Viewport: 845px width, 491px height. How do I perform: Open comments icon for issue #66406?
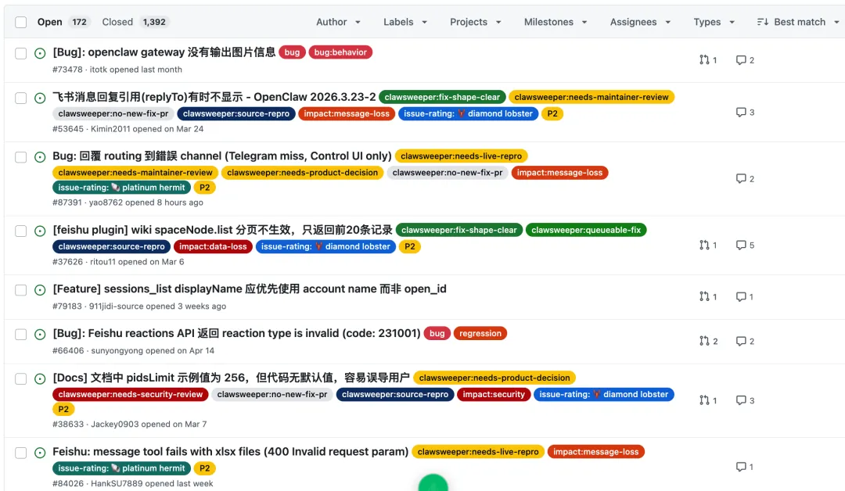coord(741,341)
